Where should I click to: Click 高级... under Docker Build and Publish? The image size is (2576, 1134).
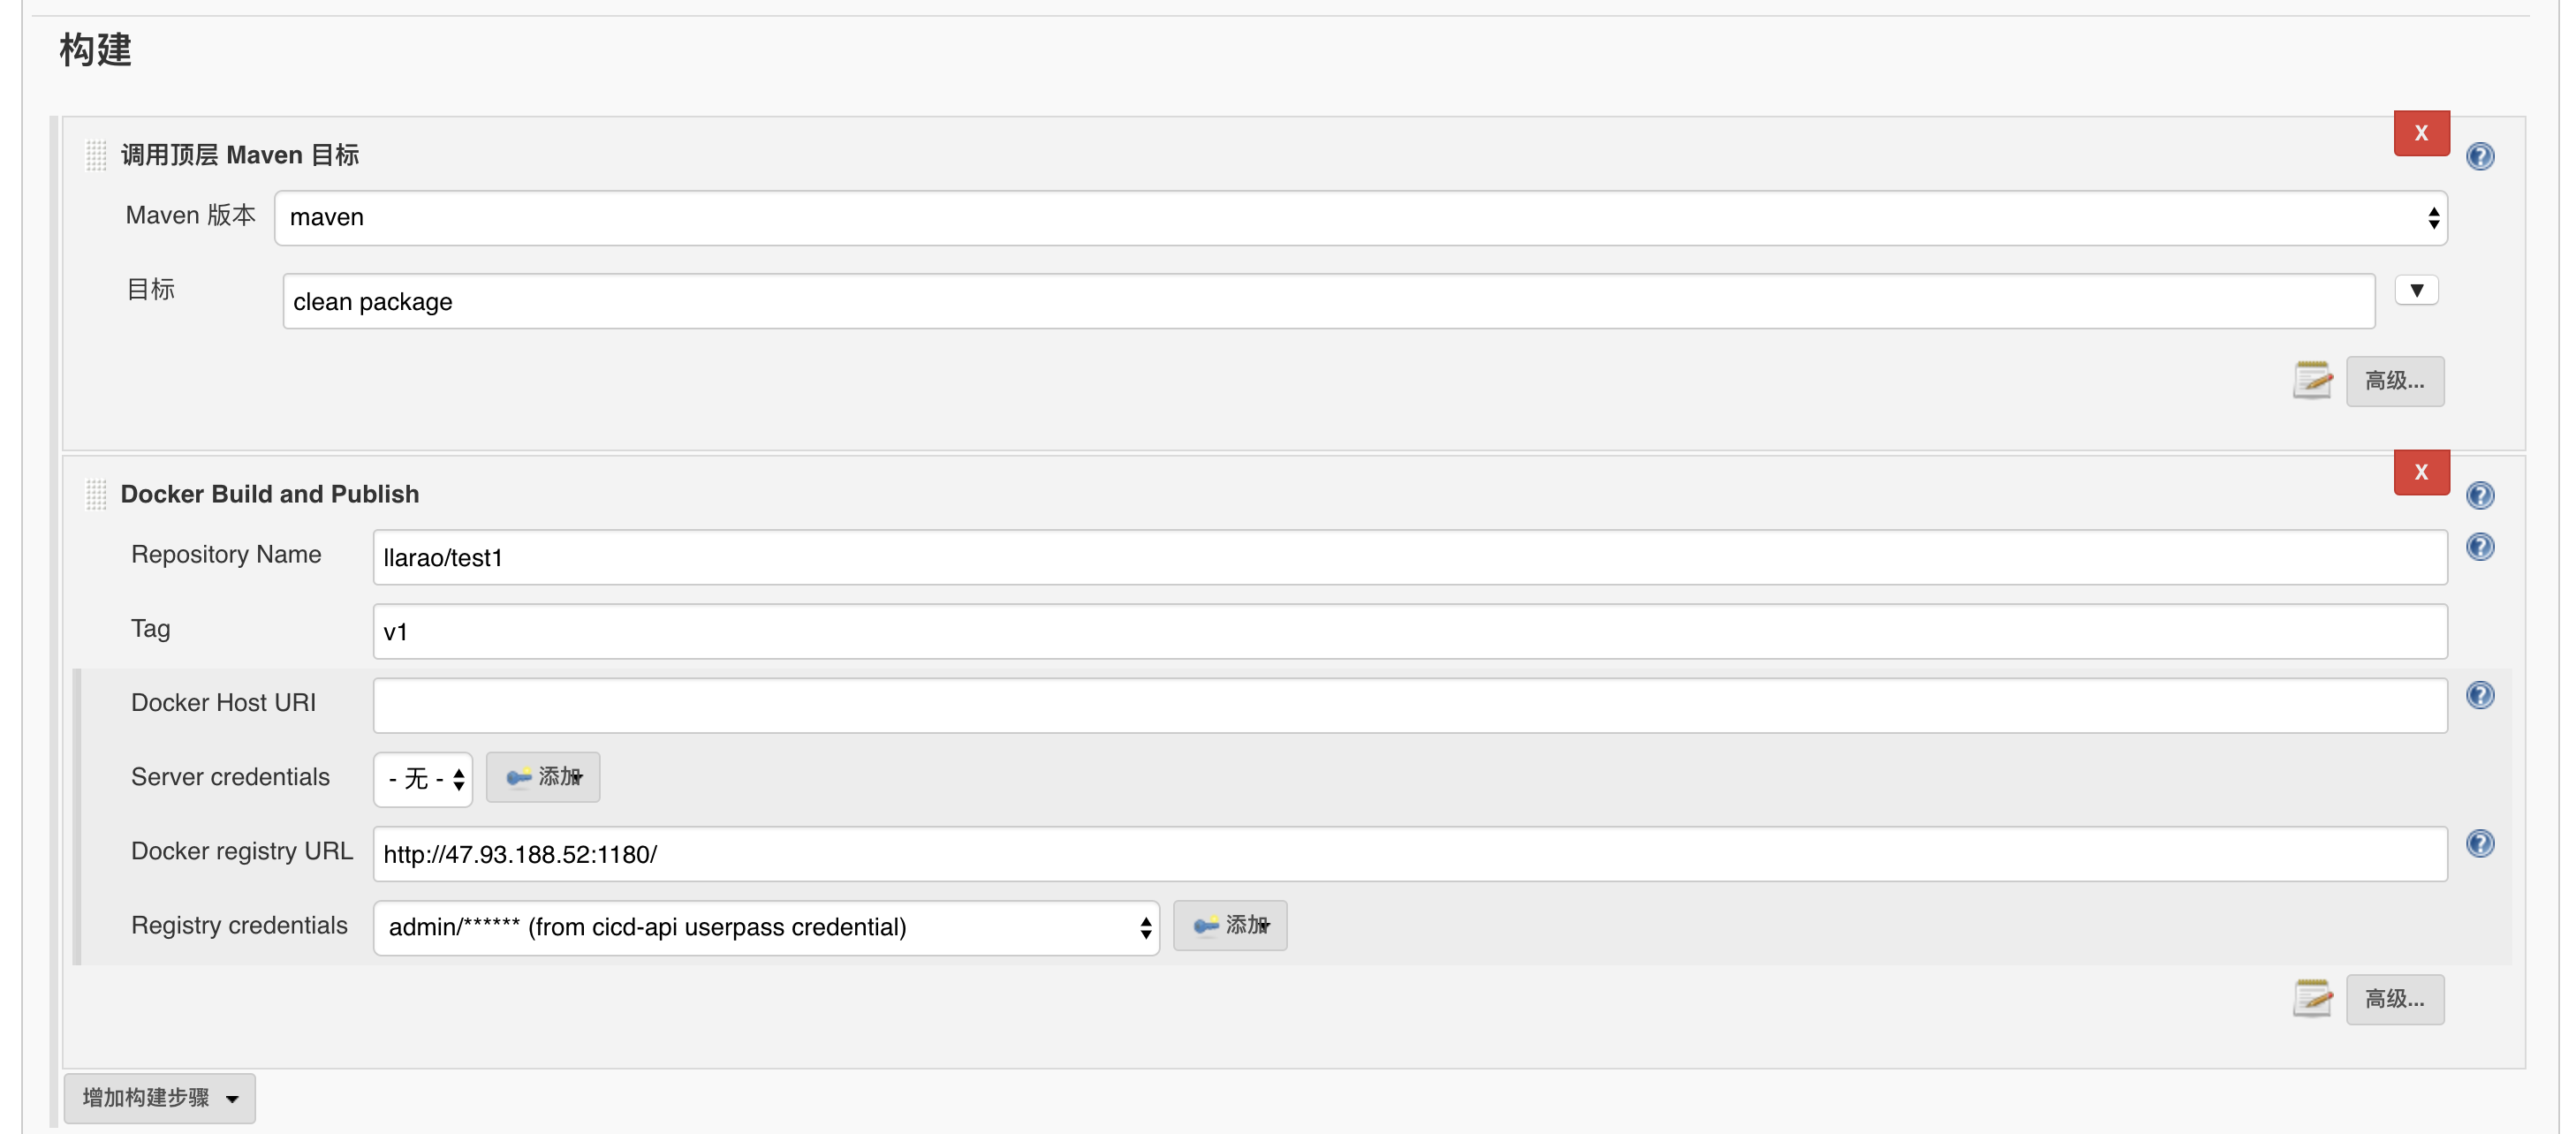coord(2395,999)
